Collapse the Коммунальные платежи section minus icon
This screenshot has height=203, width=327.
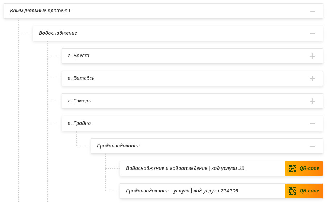(312, 11)
